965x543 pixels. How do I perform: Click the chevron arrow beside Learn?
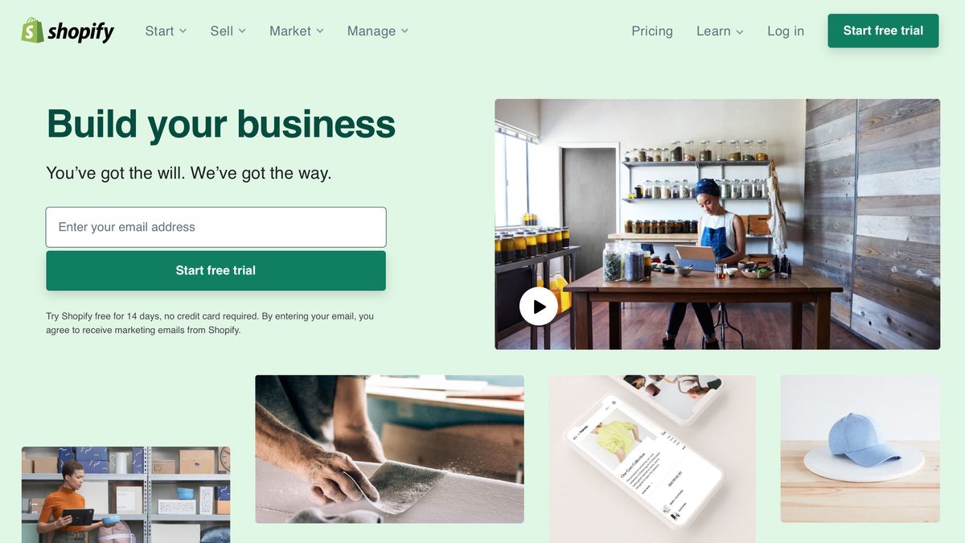pos(740,31)
